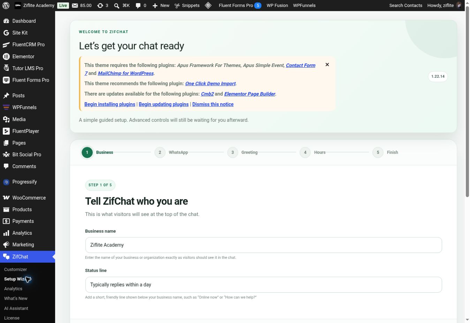
Task: Open Site Kit Google icon
Action: click(x=6, y=33)
